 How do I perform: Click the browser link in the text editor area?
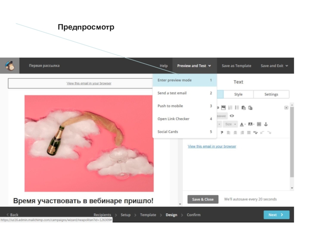[x=212, y=147]
